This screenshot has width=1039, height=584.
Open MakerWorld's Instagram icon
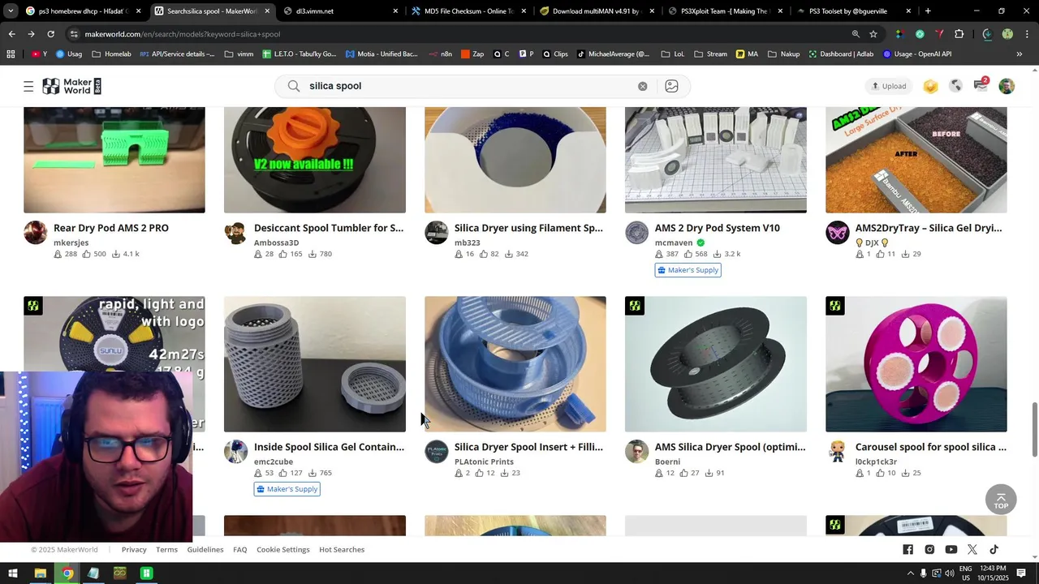(x=929, y=550)
